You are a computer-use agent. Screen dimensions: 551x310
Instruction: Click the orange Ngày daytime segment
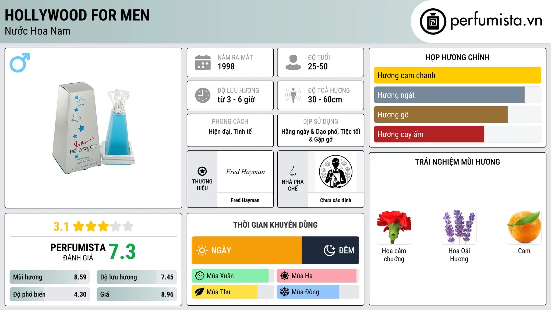247,250
